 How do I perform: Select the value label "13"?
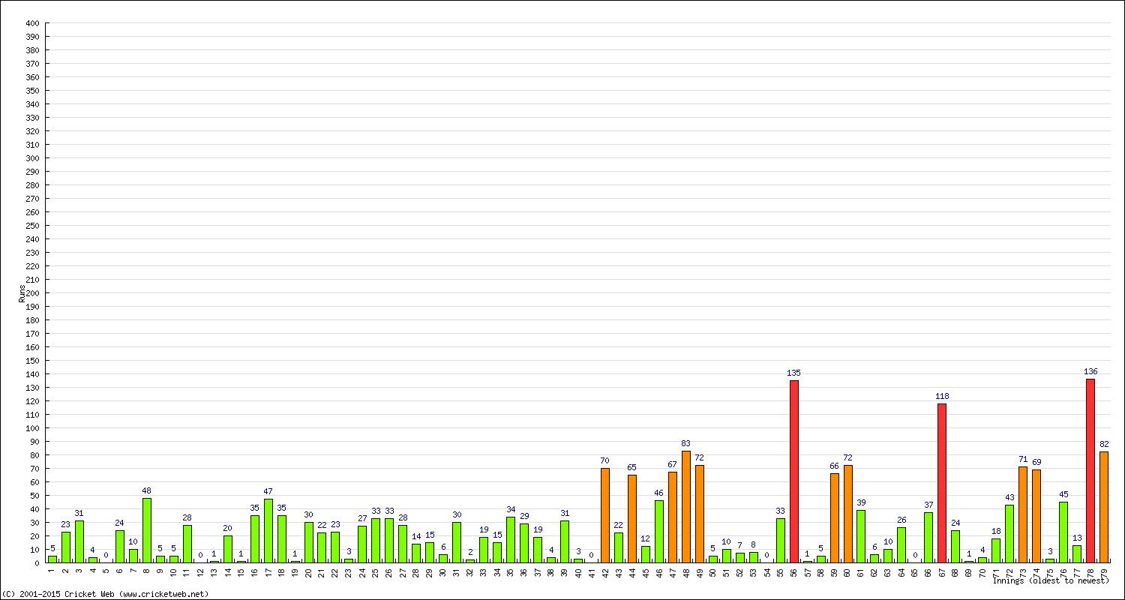pyautogui.click(x=1077, y=538)
